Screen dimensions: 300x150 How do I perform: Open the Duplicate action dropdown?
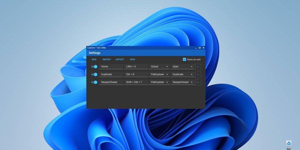pyautogui.click(x=182, y=74)
